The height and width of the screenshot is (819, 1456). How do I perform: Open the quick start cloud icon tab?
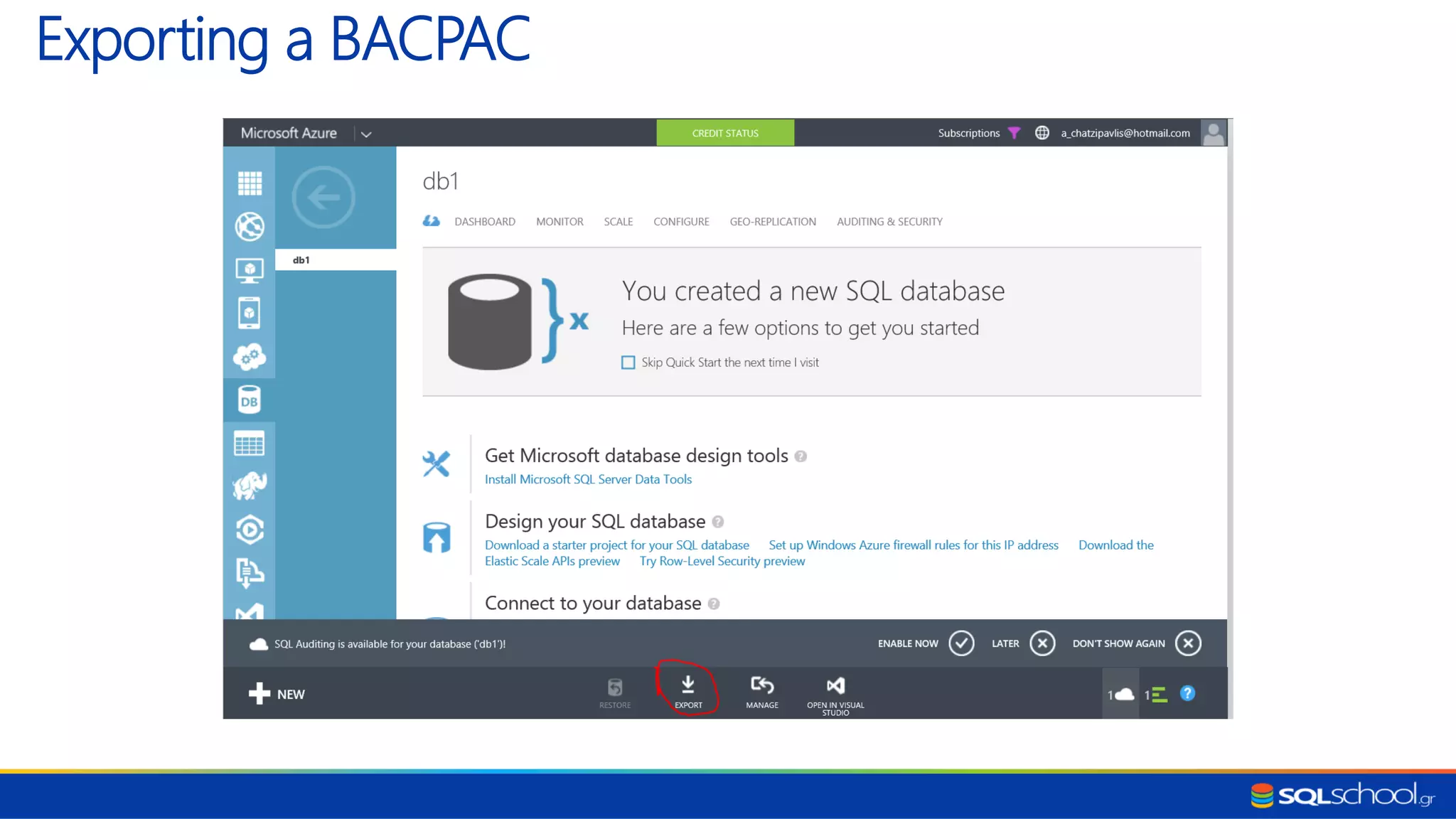point(432,221)
